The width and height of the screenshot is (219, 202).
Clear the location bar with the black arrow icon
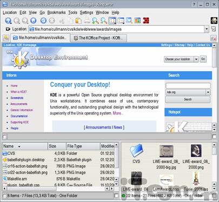[x=8, y=29]
